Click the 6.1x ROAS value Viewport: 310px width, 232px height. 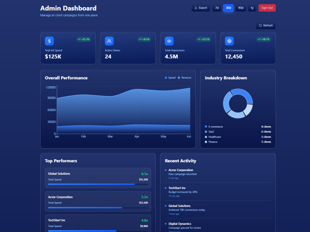point(144,174)
